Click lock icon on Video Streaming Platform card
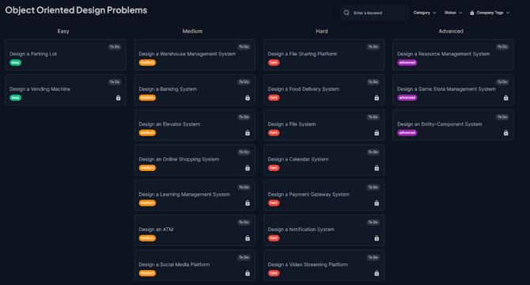This screenshot has width=530, height=285. point(377,273)
